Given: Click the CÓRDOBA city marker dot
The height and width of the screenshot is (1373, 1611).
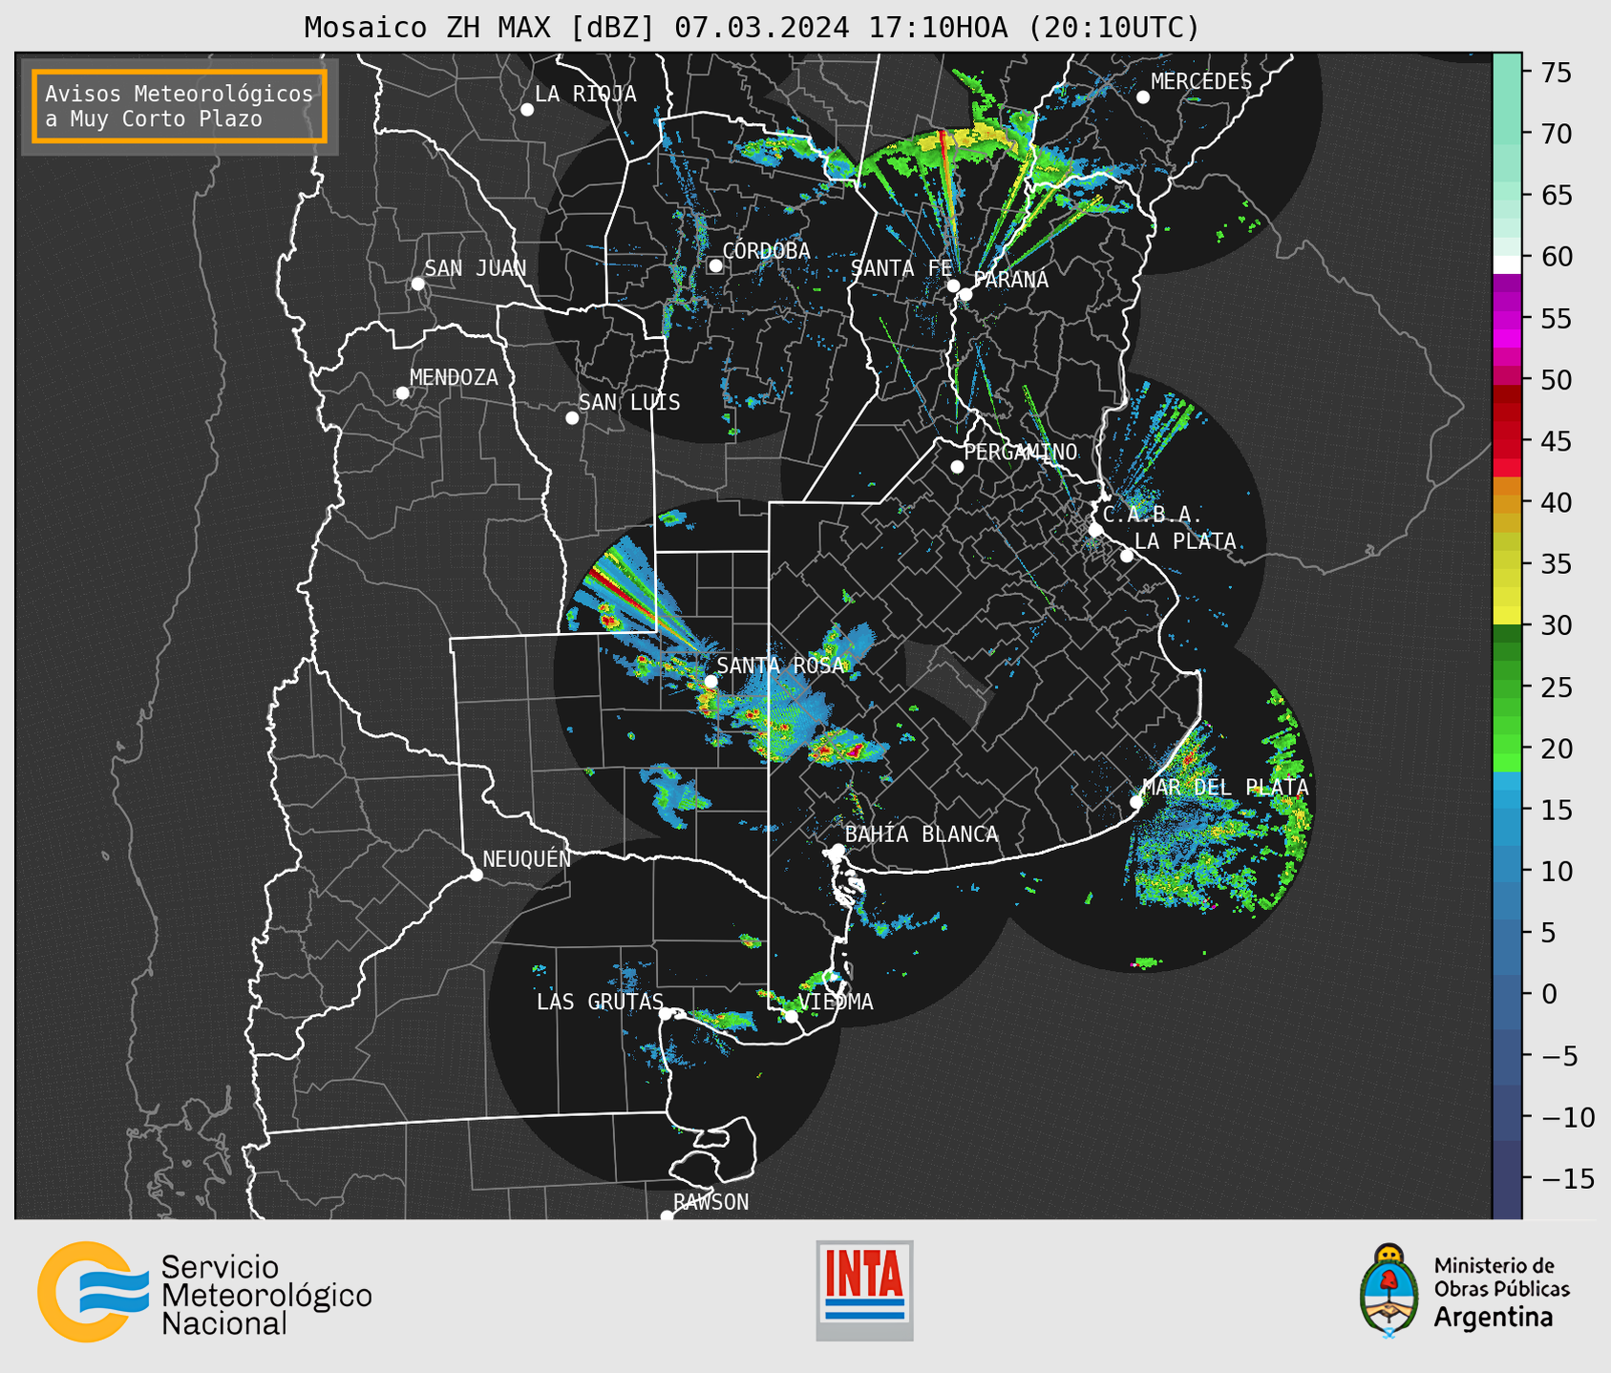Looking at the screenshot, I should point(715,265).
